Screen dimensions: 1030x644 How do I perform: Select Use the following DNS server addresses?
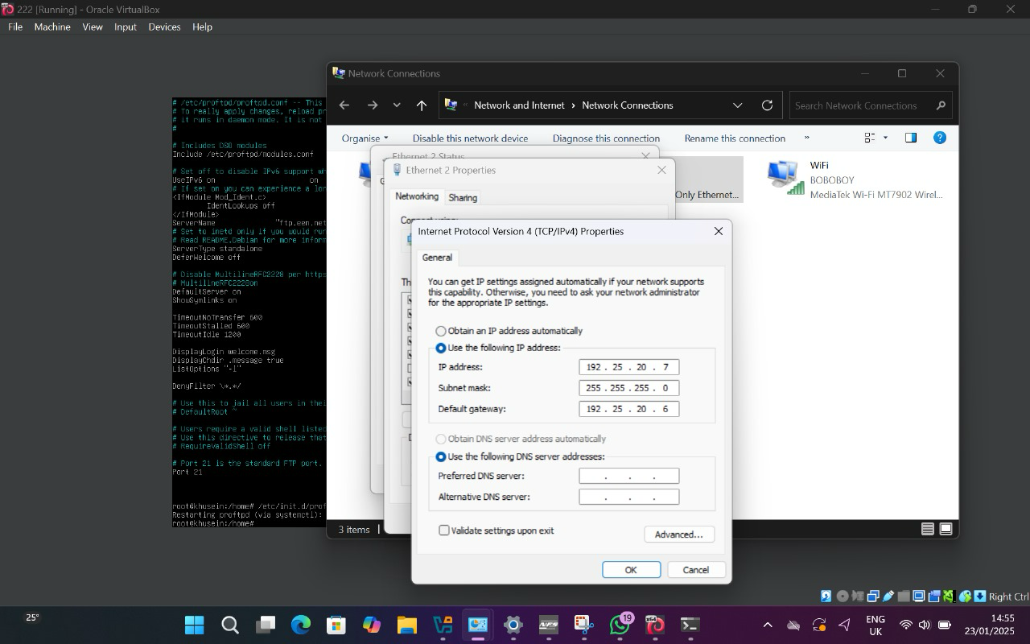tap(441, 456)
